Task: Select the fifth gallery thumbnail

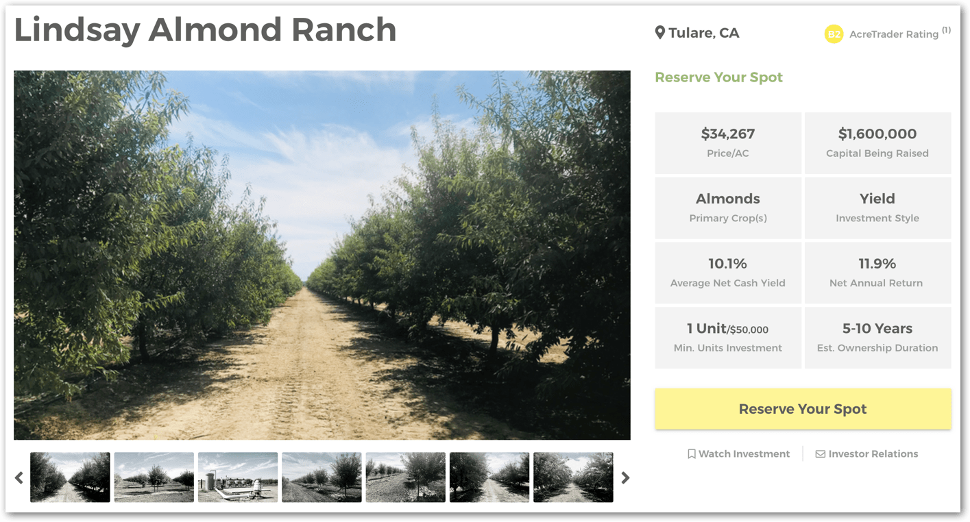Action: point(405,477)
